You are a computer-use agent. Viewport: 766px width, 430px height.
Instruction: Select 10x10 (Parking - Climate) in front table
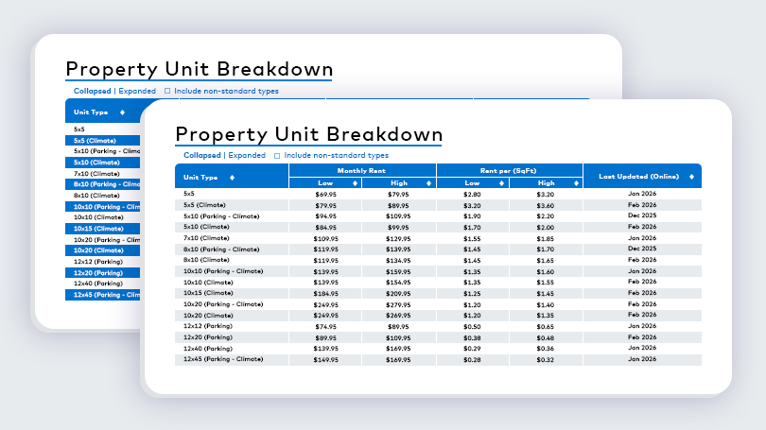pos(438,271)
